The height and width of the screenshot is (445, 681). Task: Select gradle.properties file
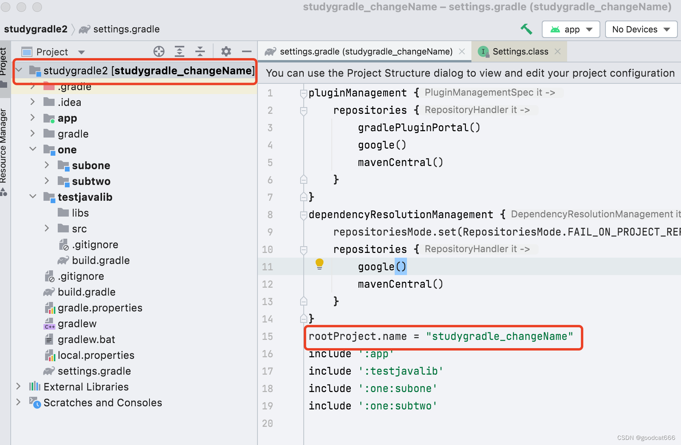coord(93,308)
